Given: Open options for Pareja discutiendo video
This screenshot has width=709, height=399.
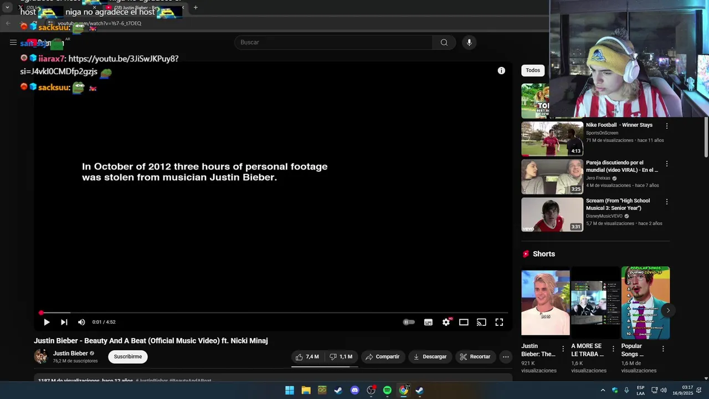Looking at the screenshot, I should pyautogui.click(x=667, y=164).
